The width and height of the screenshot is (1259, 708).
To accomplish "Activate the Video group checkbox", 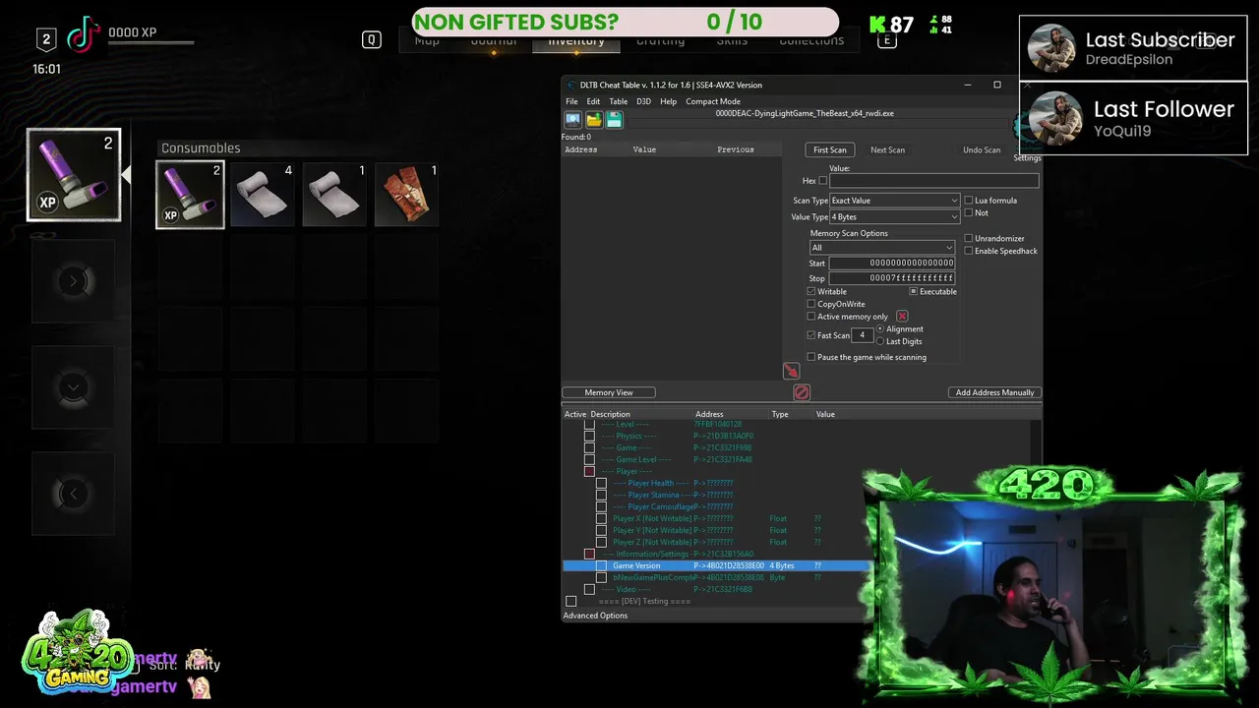I will coord(589,589).
